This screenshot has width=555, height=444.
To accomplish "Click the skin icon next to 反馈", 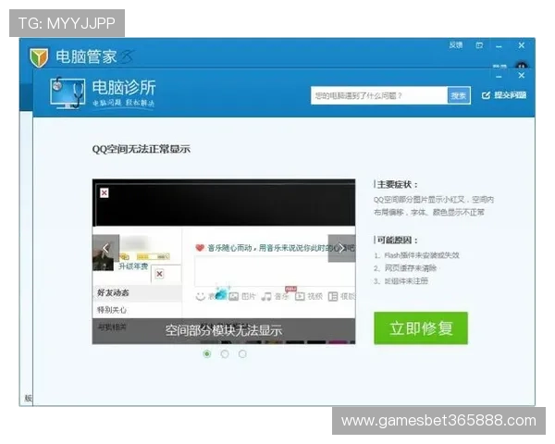I will [479, 45].
